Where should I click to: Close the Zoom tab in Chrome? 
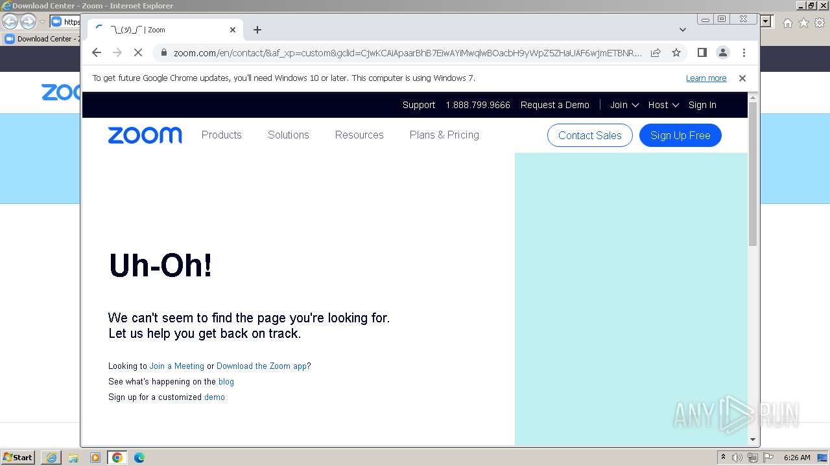pyautogui.click(x=233, y=30)
